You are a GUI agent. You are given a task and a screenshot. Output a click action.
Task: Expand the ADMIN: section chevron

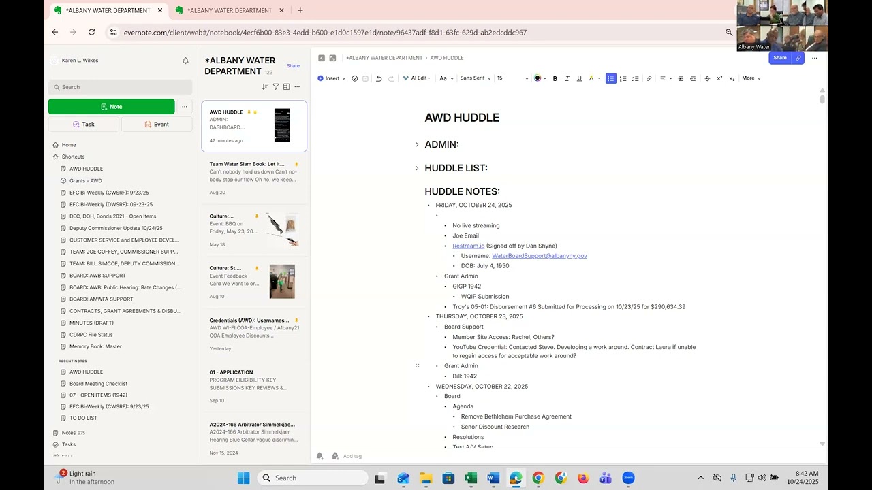(x=417, y=145)
